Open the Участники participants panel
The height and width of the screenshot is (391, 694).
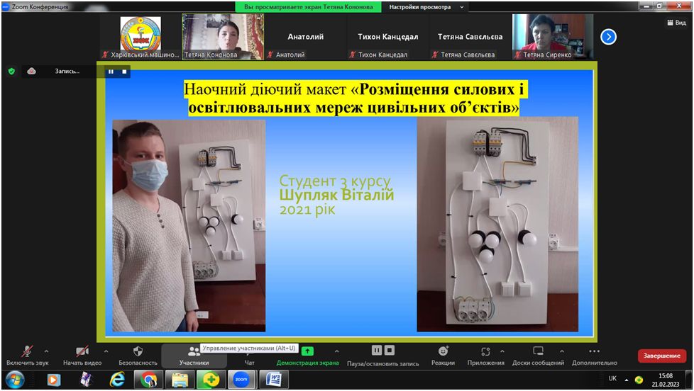(194, 356)
